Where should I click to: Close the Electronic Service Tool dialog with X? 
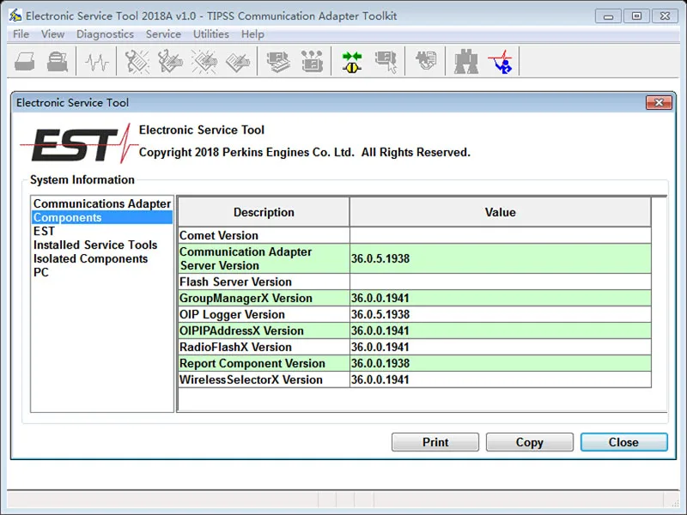[x=659, y=102]
